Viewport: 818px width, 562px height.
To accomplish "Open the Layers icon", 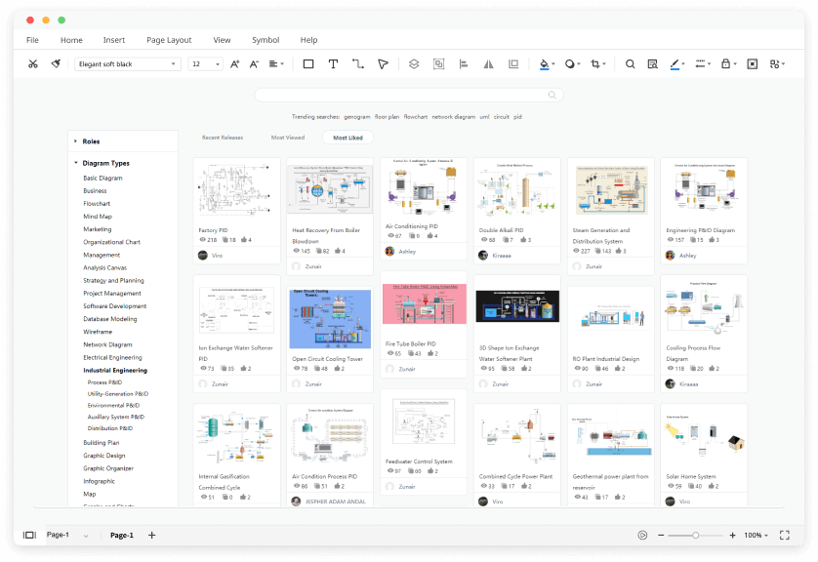I will [414, 64].
